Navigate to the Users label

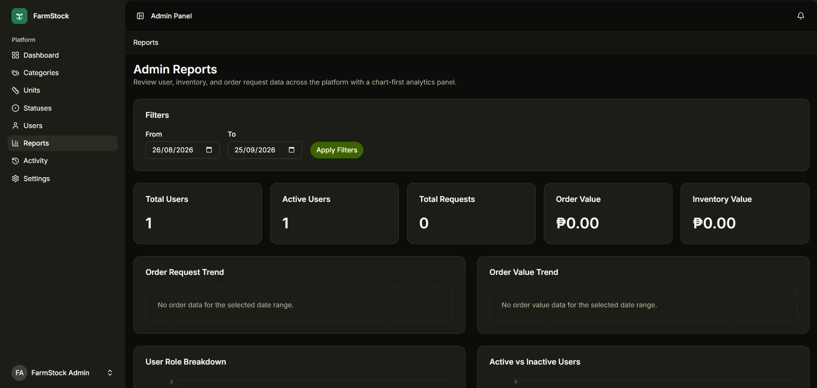33,125
